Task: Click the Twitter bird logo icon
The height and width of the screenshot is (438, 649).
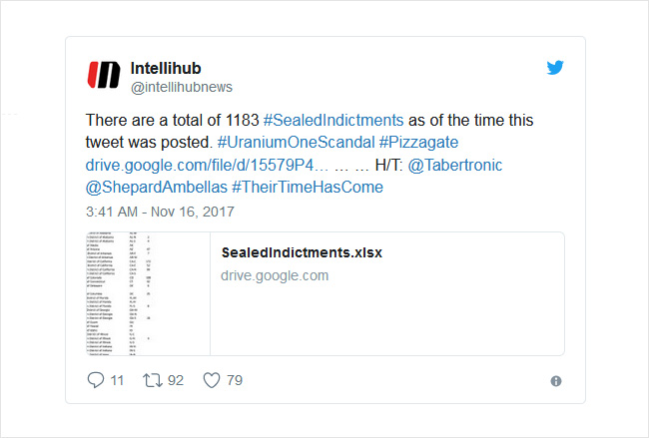Action: click(x=555, y=68)
